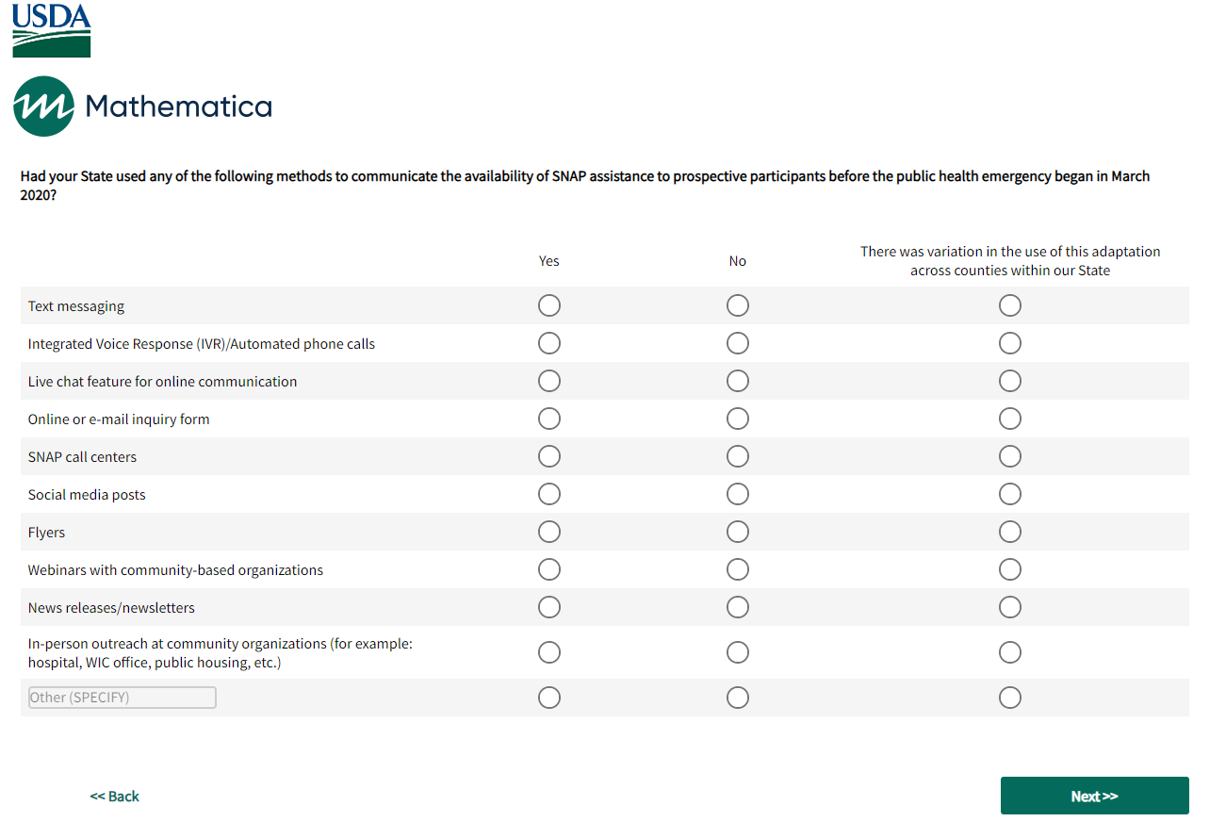Viewport: 1226px width, 838px height.
Task: Choose No for the Other (SPECIFY) row
Action: click(x=738, y=698)
